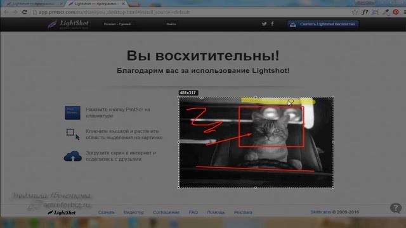406x228 pixels.
Task: Open the eyedropper extension in browser toolbar
Action: pyautogui.click(x=386, y=12)
